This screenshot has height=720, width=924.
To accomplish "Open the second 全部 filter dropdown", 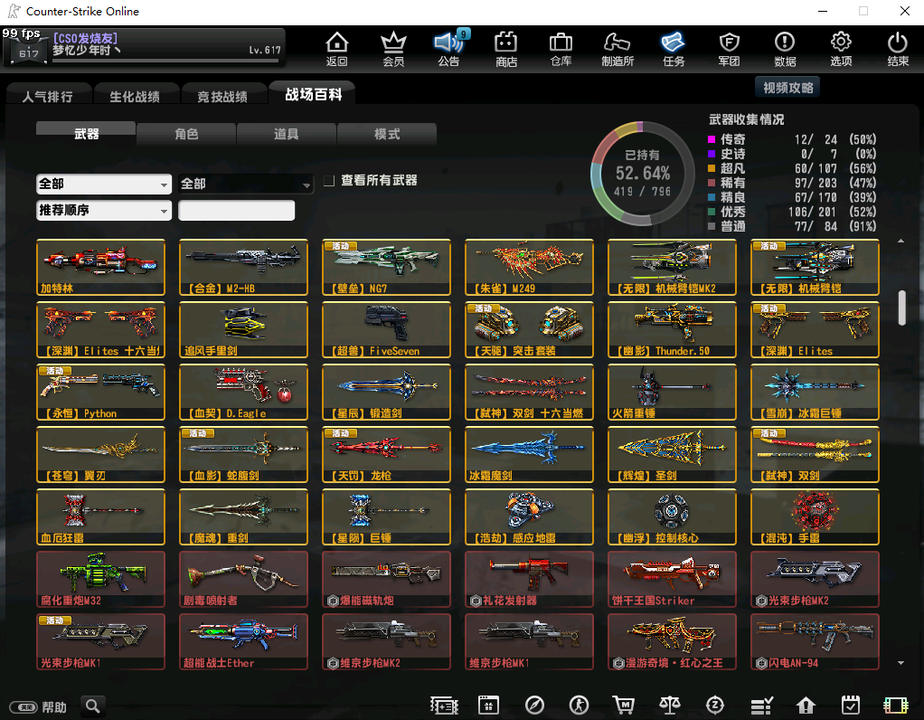I will pyautogui.click(x=245, y=184).
